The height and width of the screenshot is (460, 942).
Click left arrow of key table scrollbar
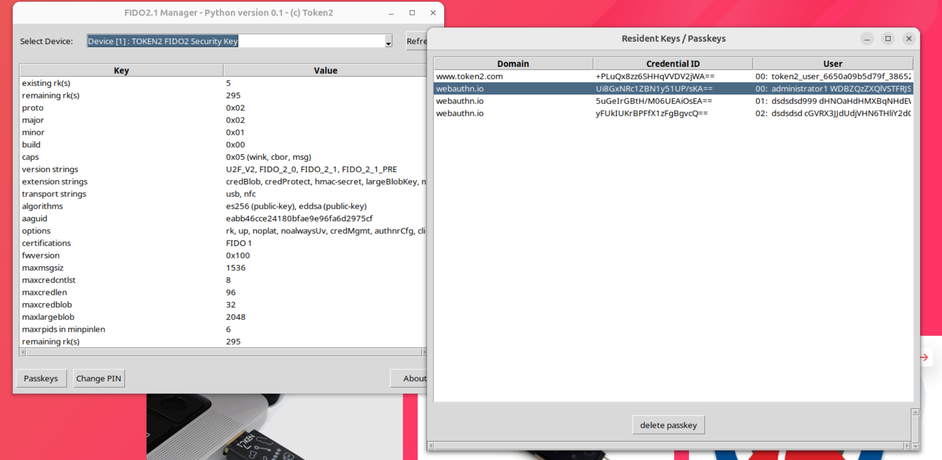[23, 352]
